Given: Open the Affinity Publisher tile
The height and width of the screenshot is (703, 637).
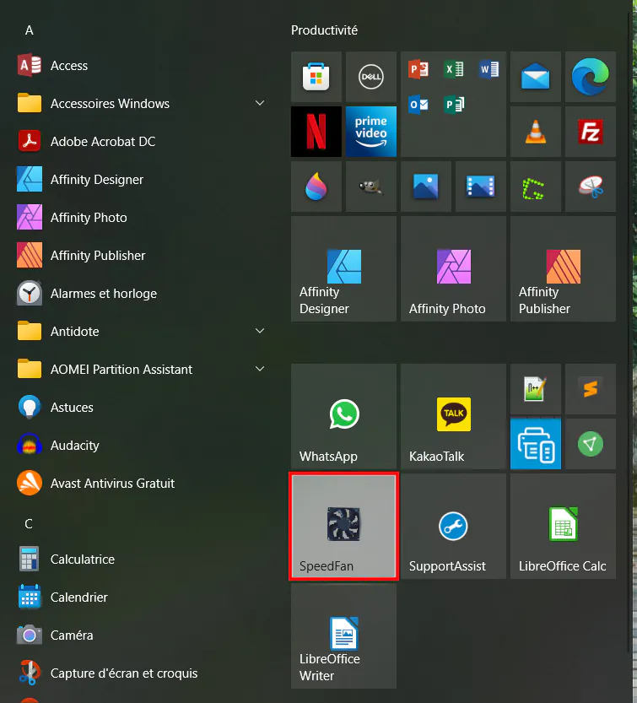Looking at the screenshot, I should click(563, 268).
